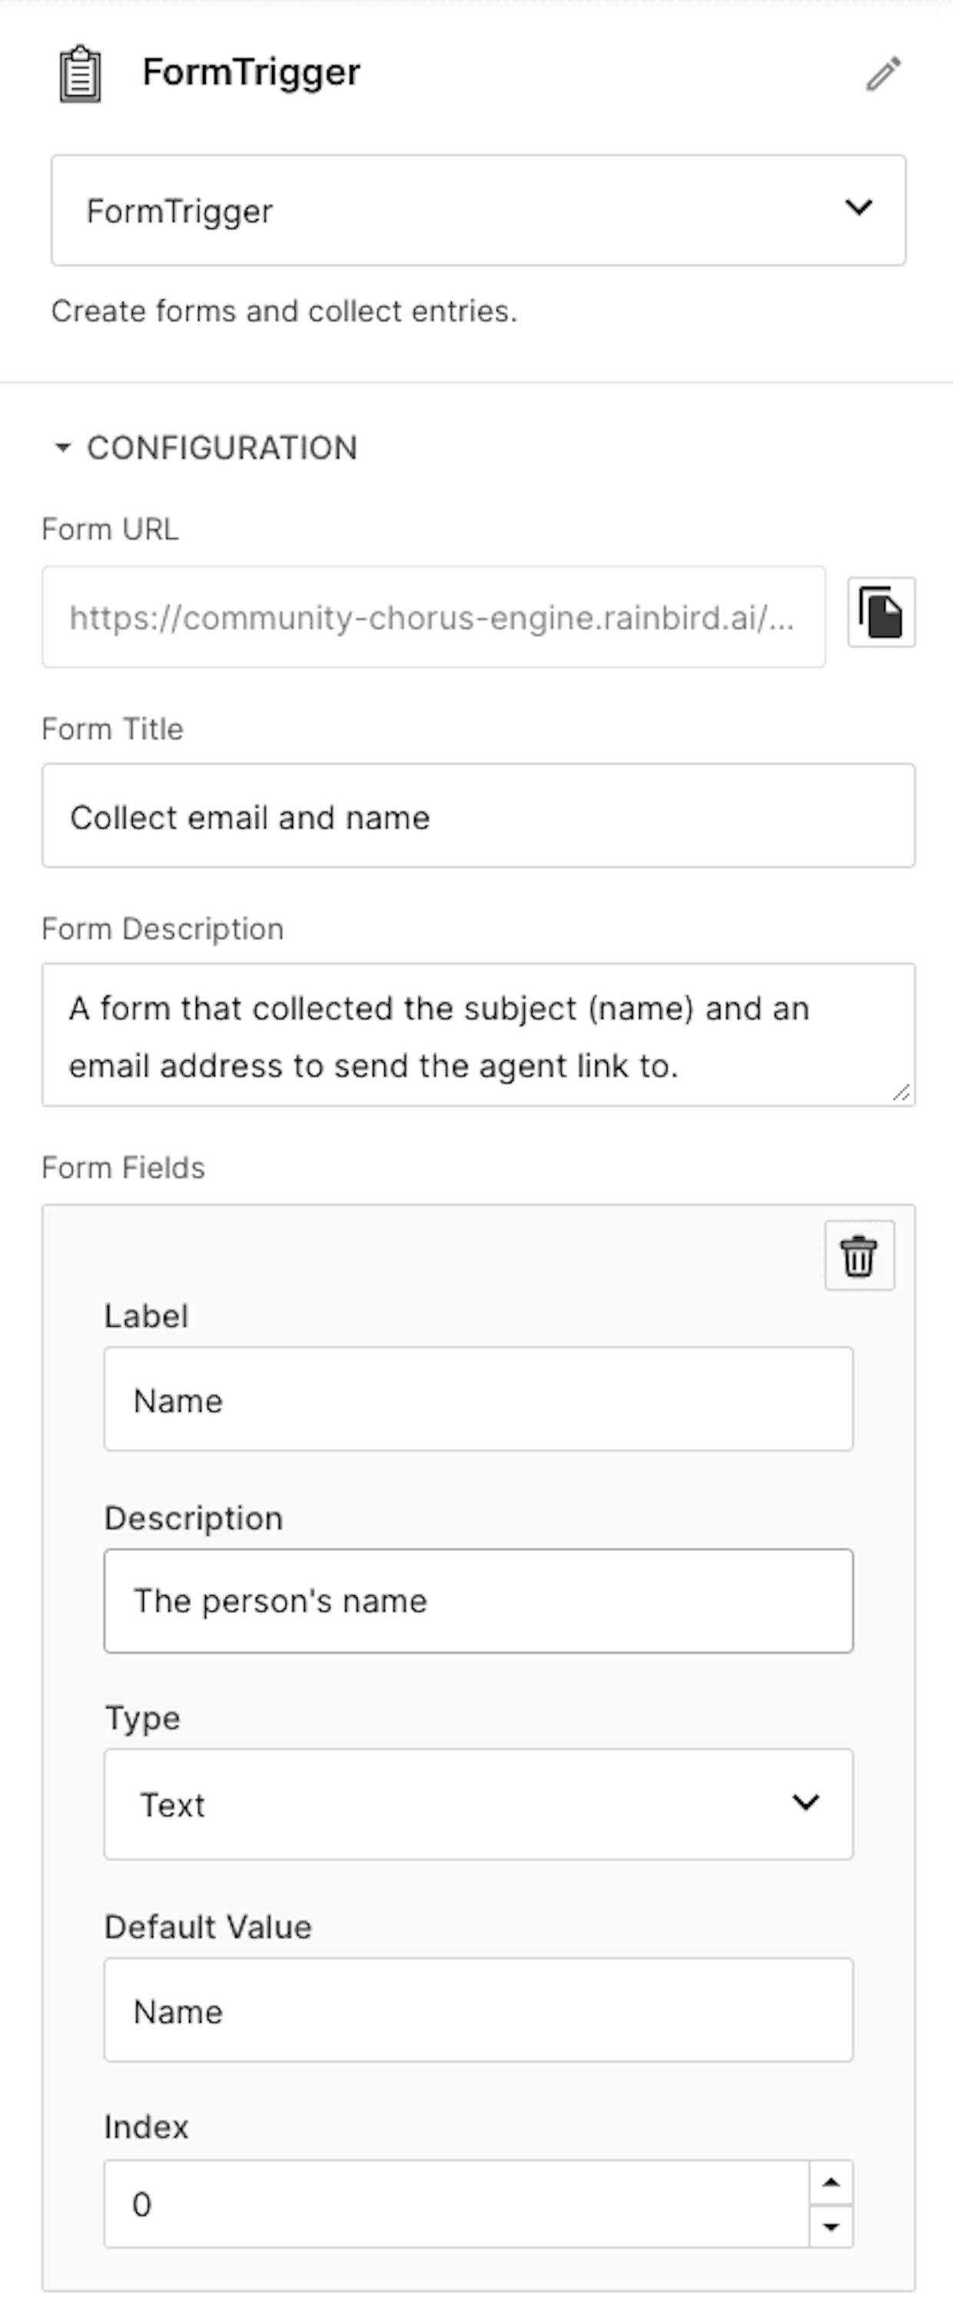The width and height of the screenshot is (953, 2297).
Task: Click the Form URL text field
Action: [433, 617]
